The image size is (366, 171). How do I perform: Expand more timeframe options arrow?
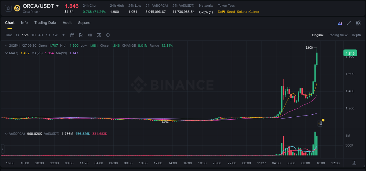(63, 35)
